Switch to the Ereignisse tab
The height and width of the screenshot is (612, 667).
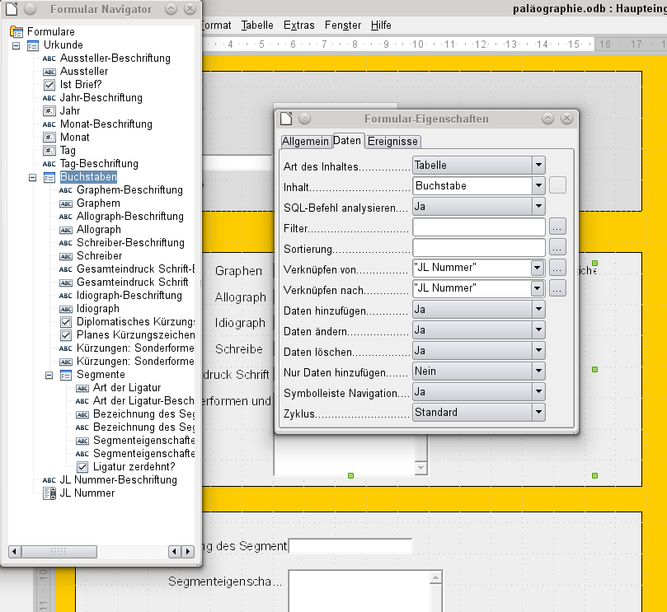point(393,142)
